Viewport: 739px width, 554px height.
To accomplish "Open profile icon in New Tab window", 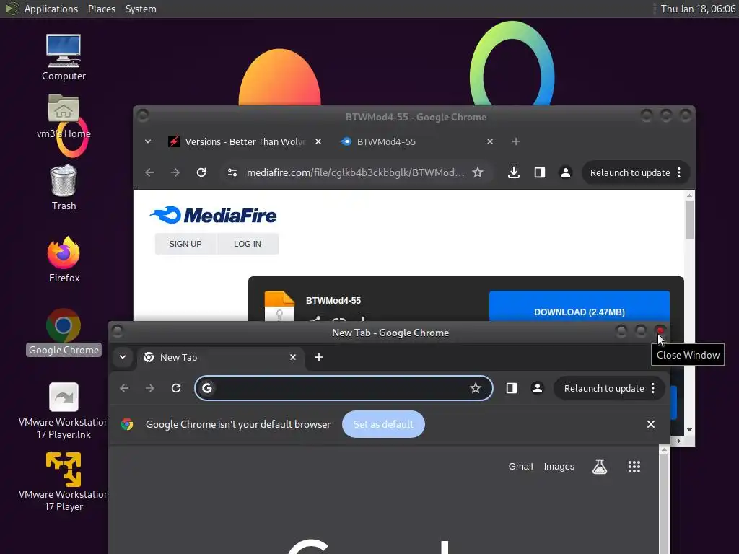I will 537,388.
